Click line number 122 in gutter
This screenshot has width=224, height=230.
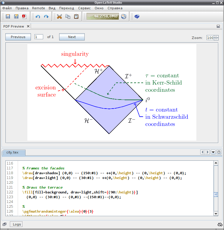[x=10, y=192]
